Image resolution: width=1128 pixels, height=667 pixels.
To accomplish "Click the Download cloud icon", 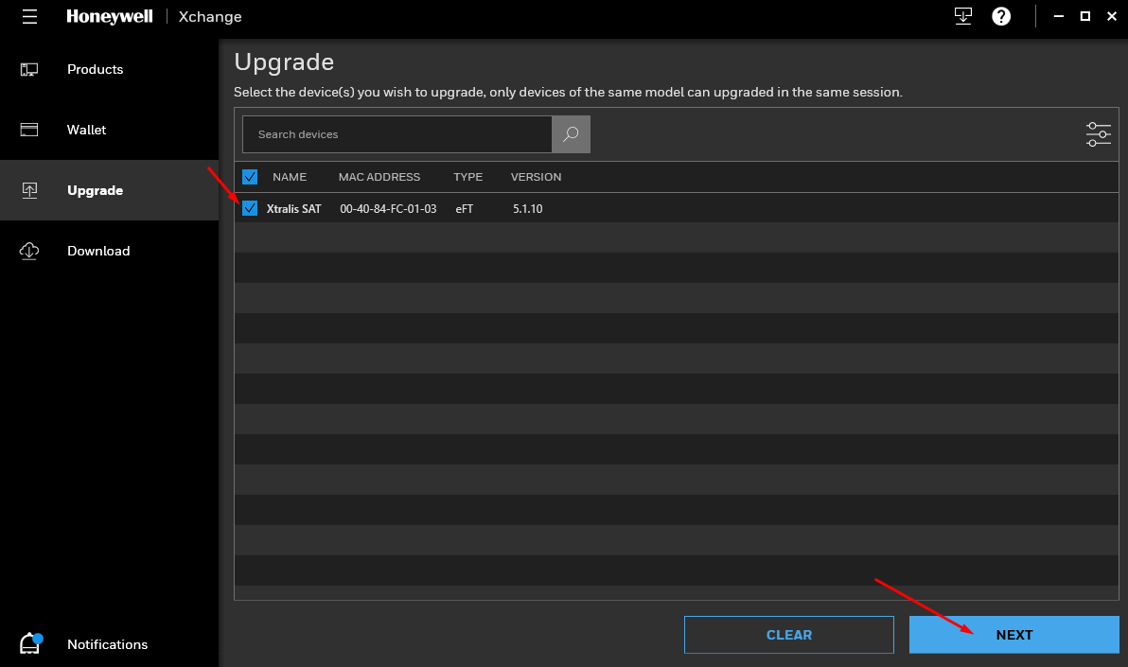I will click(29, 251).
